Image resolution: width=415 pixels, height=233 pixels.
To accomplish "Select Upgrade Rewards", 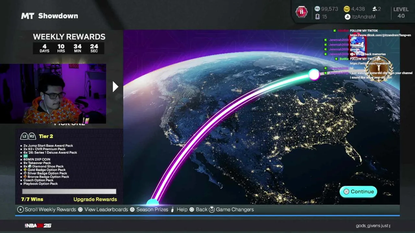I will (95, 199).
